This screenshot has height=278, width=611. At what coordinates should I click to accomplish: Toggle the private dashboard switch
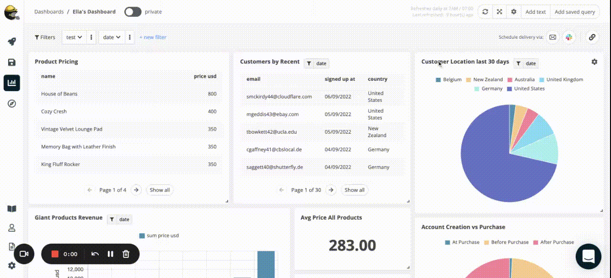pyautogui.click(x=133, y=12)
